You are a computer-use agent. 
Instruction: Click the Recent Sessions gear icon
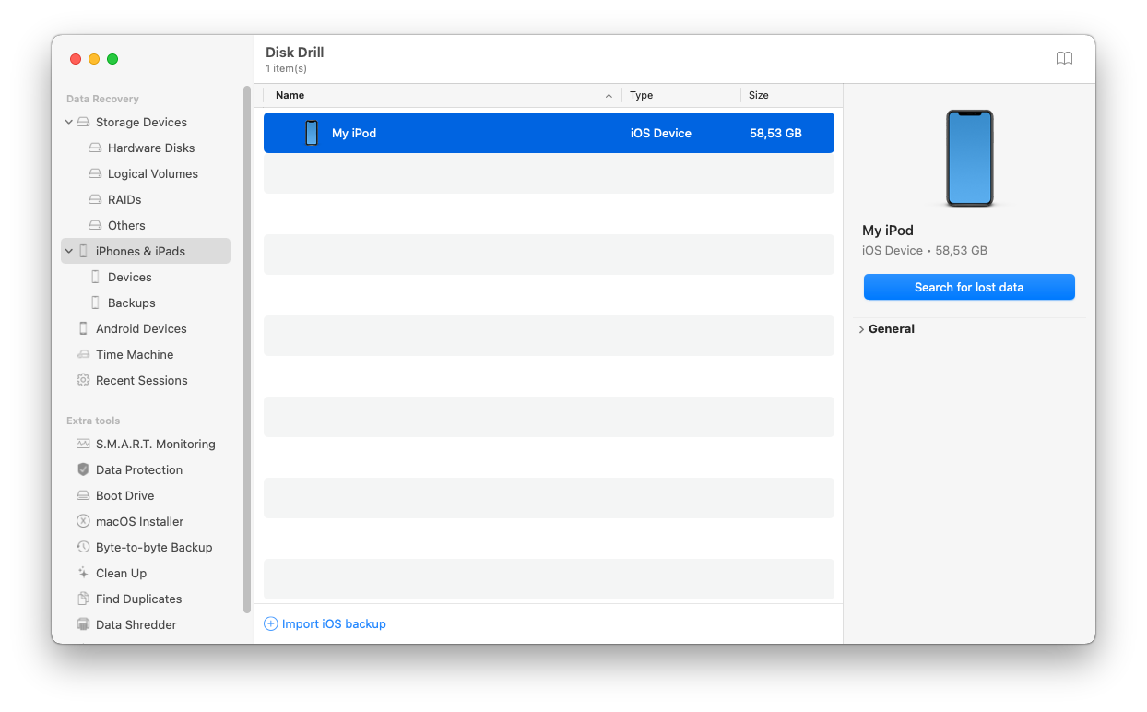[x=83, y=380]
